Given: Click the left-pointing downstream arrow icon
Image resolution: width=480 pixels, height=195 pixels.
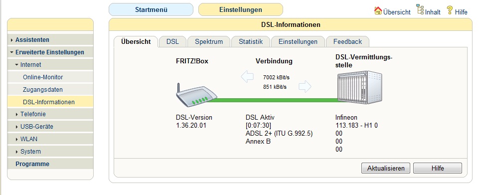Looking at the screenshot, I should [x=247, y=76].
